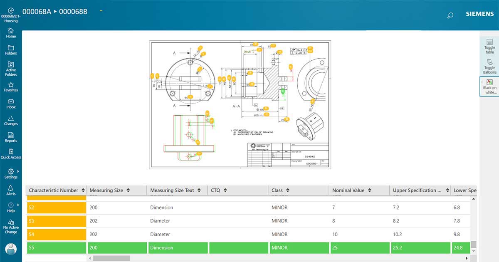Open the Home icon in sidebar
This screenshot has width=499, height=262.
click(x=11, y=31)
